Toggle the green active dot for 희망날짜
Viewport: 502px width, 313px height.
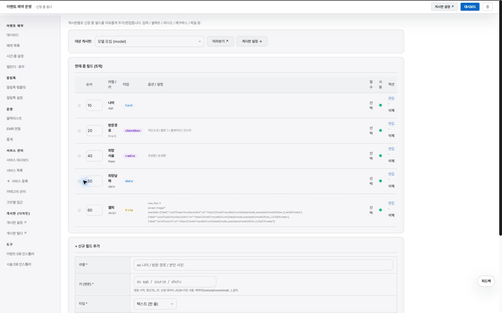pyautogui.click(x=380, y=181)
